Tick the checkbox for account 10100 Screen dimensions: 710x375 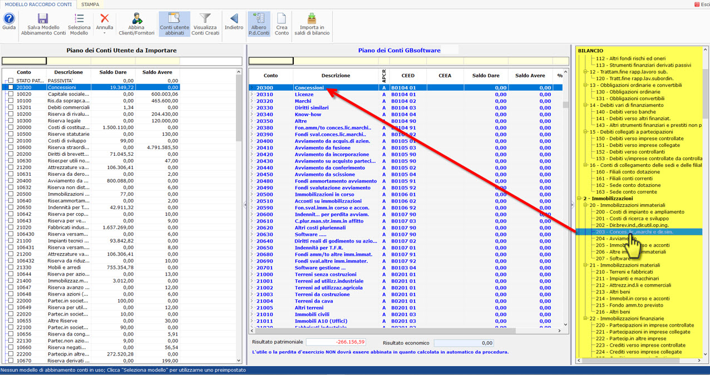pos(11,101)
